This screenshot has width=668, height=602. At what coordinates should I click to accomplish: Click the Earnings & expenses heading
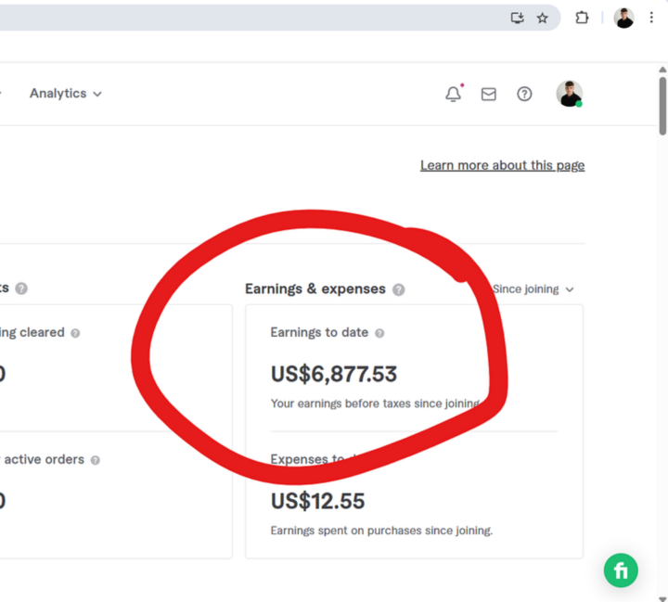pos(315,288)
